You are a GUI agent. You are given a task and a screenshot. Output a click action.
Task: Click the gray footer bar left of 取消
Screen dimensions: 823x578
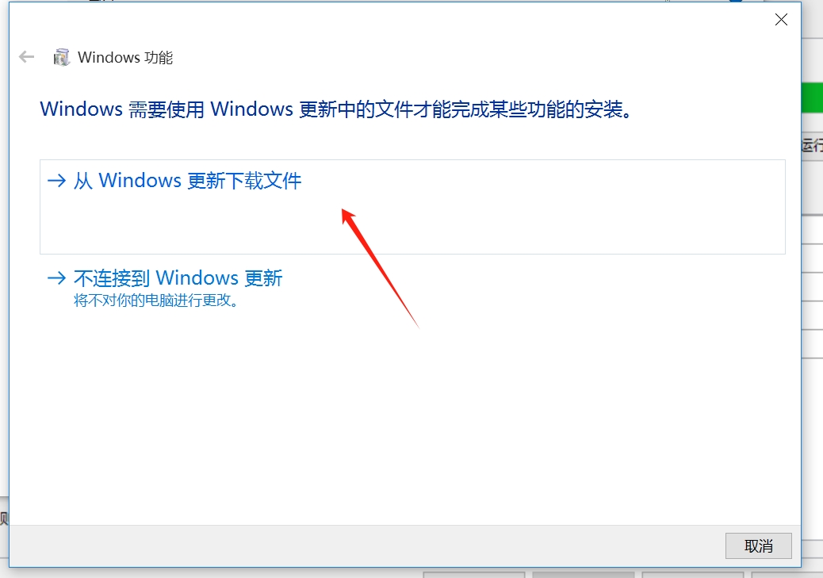[367, 546]
